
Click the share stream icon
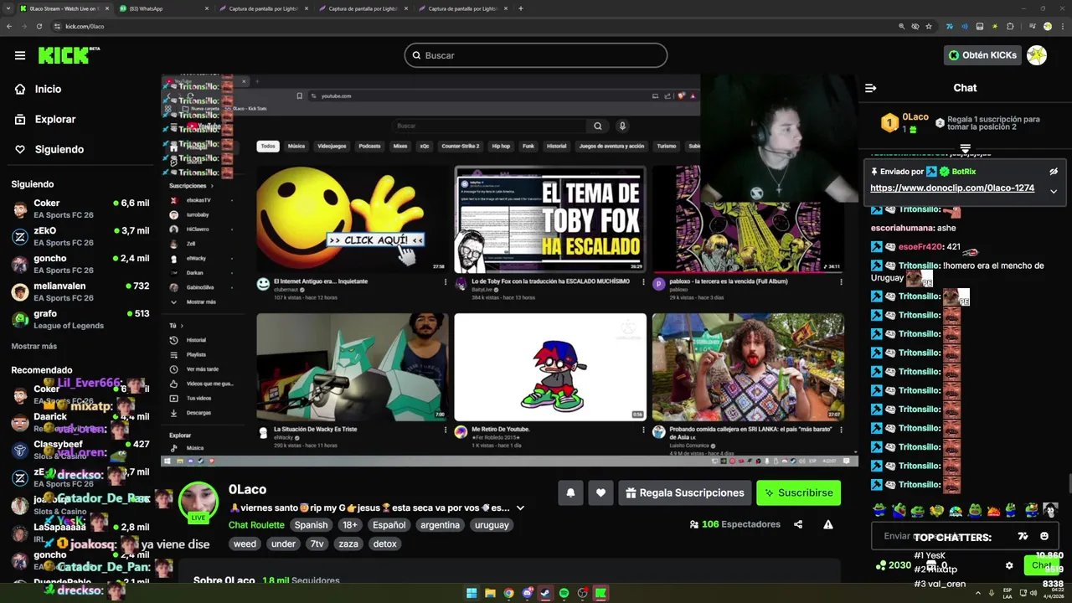[798, 524]
